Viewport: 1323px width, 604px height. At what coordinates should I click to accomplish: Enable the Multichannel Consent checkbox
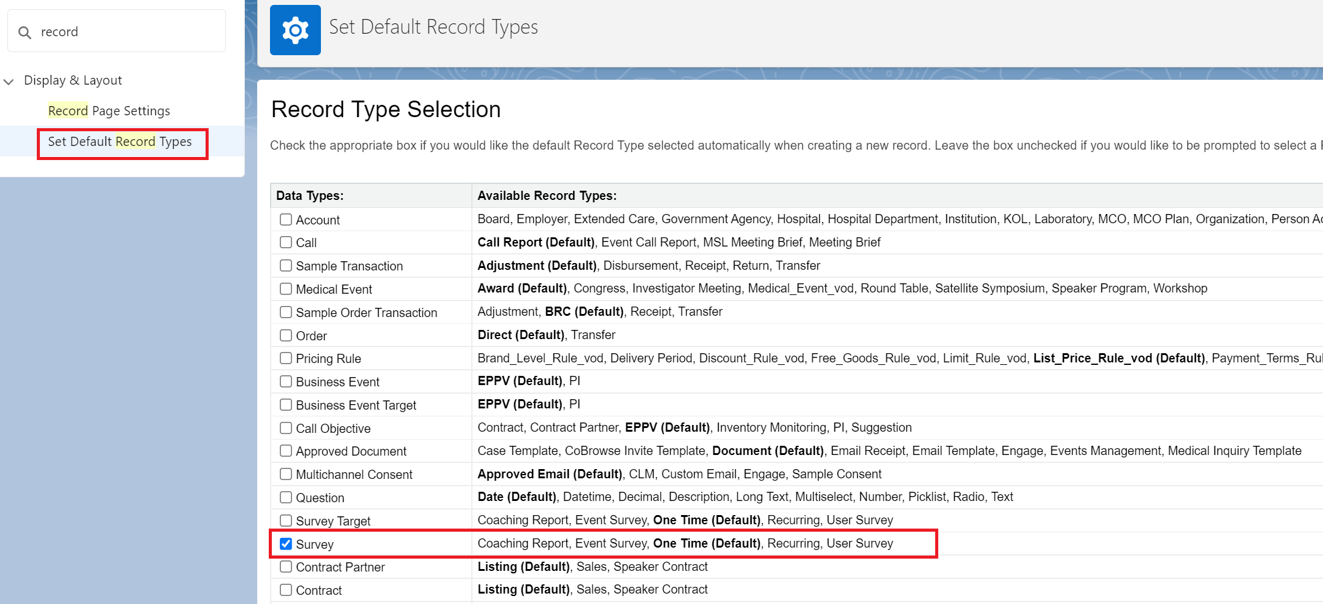click(x=286, y=474)
